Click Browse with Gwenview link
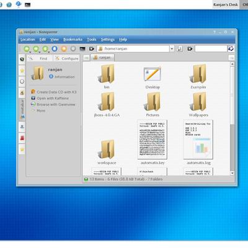This screenshot has width=248, height=248. [56, 105]
